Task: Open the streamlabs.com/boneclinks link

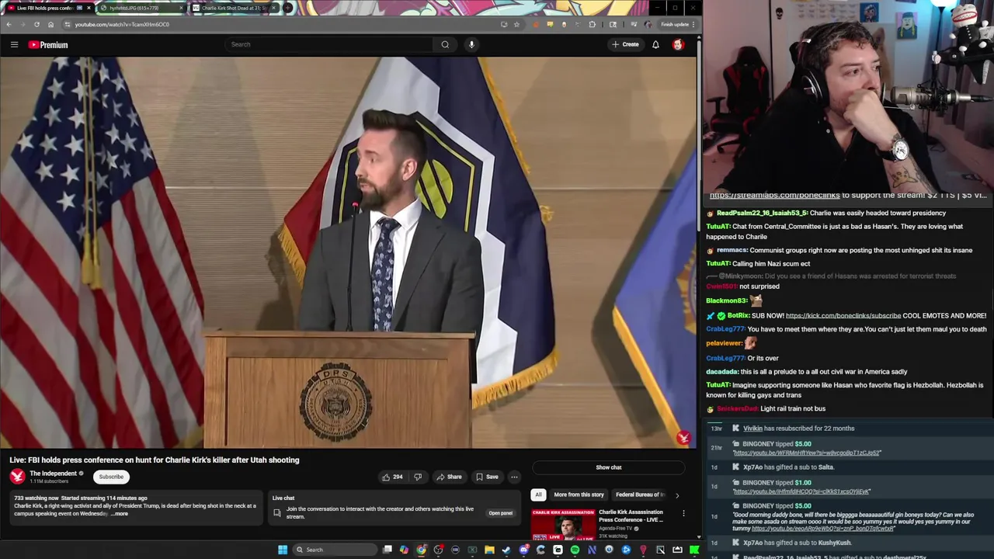Action: pyautogui.click(x=774, y=195)
